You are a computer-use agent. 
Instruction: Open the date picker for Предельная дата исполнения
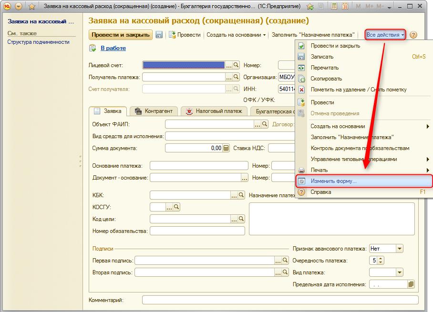point(411,284)
